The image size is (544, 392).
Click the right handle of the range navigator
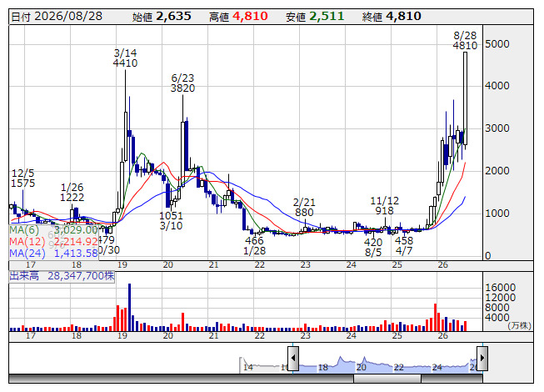coord(482,358)
